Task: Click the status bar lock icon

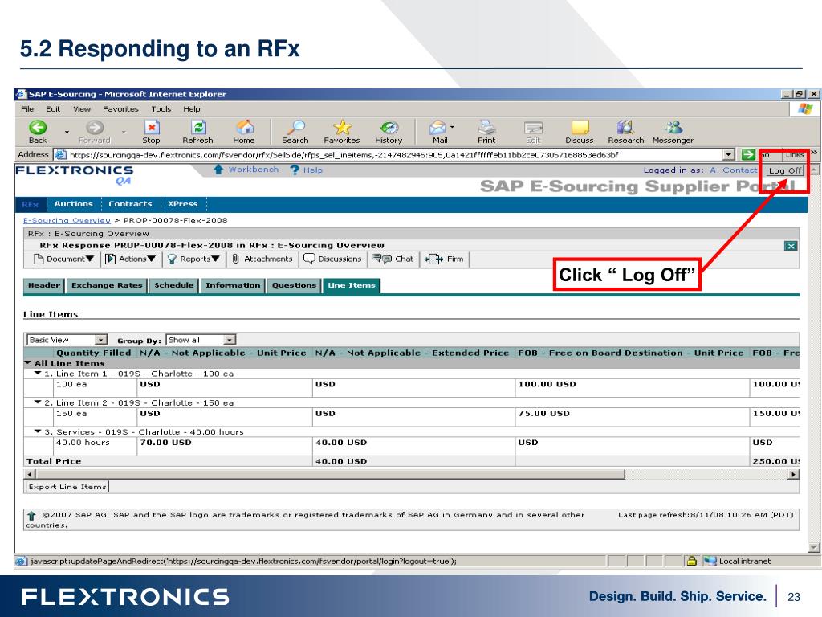Action: (691, 561)
